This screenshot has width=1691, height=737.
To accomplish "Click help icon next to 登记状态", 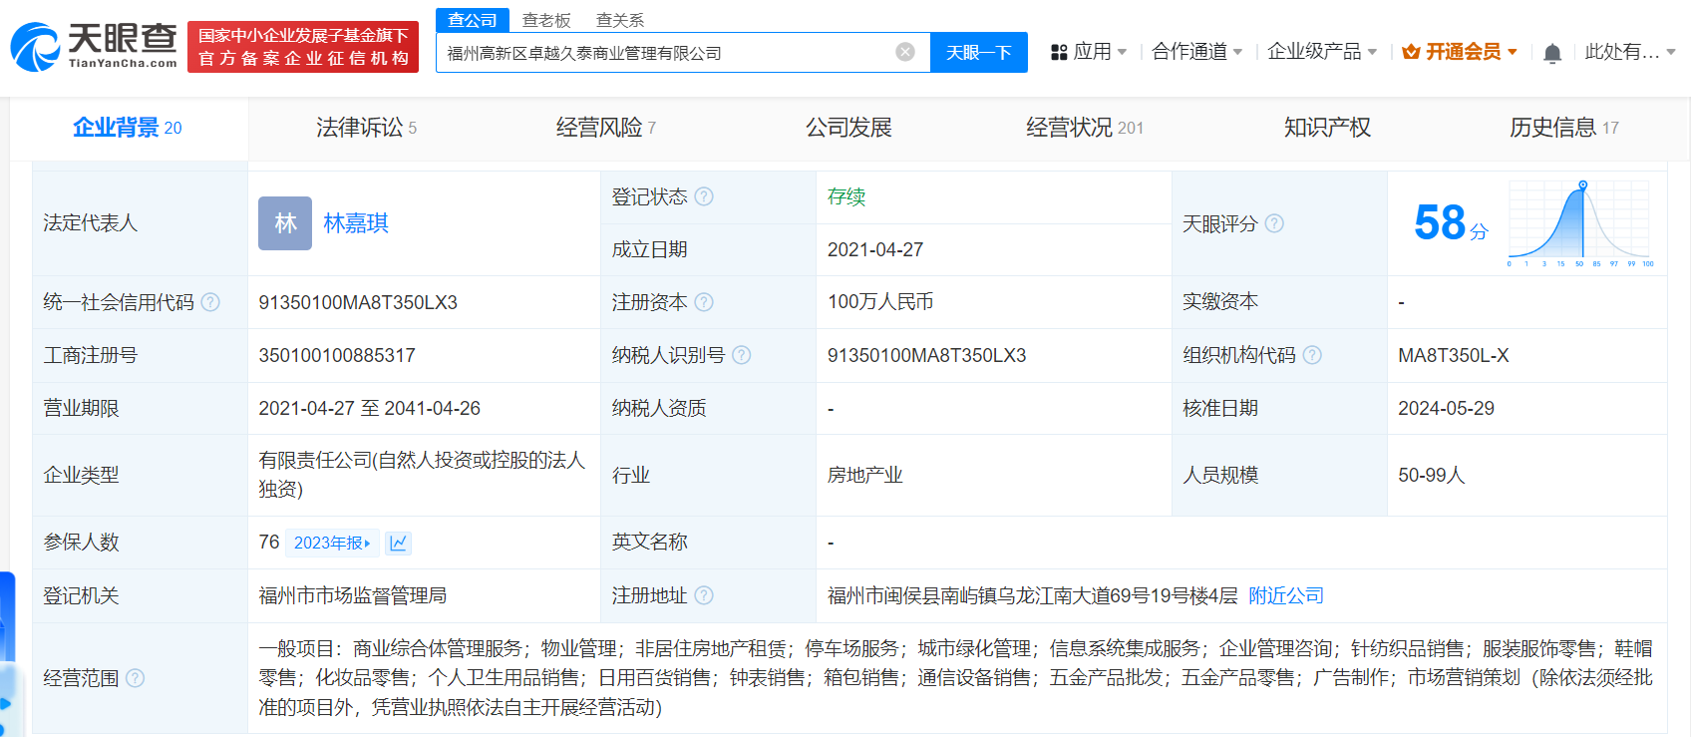I will [704, 196].
